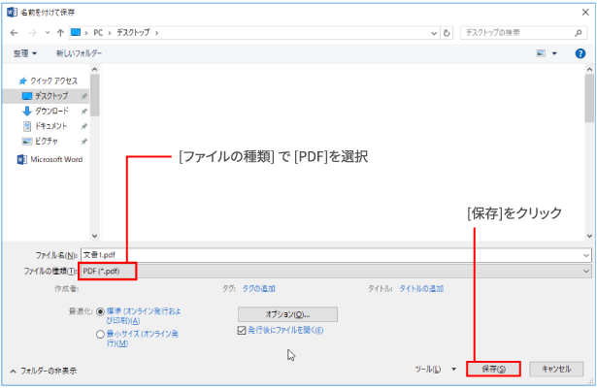Select ダウンロード in the navigation pane
This screenshot has height=388, width=597.
[50, 111]
